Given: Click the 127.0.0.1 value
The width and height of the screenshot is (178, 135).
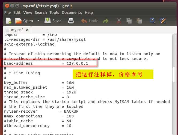Looking at the screenshot, I should pyautogui.click(x=77, y=63).
